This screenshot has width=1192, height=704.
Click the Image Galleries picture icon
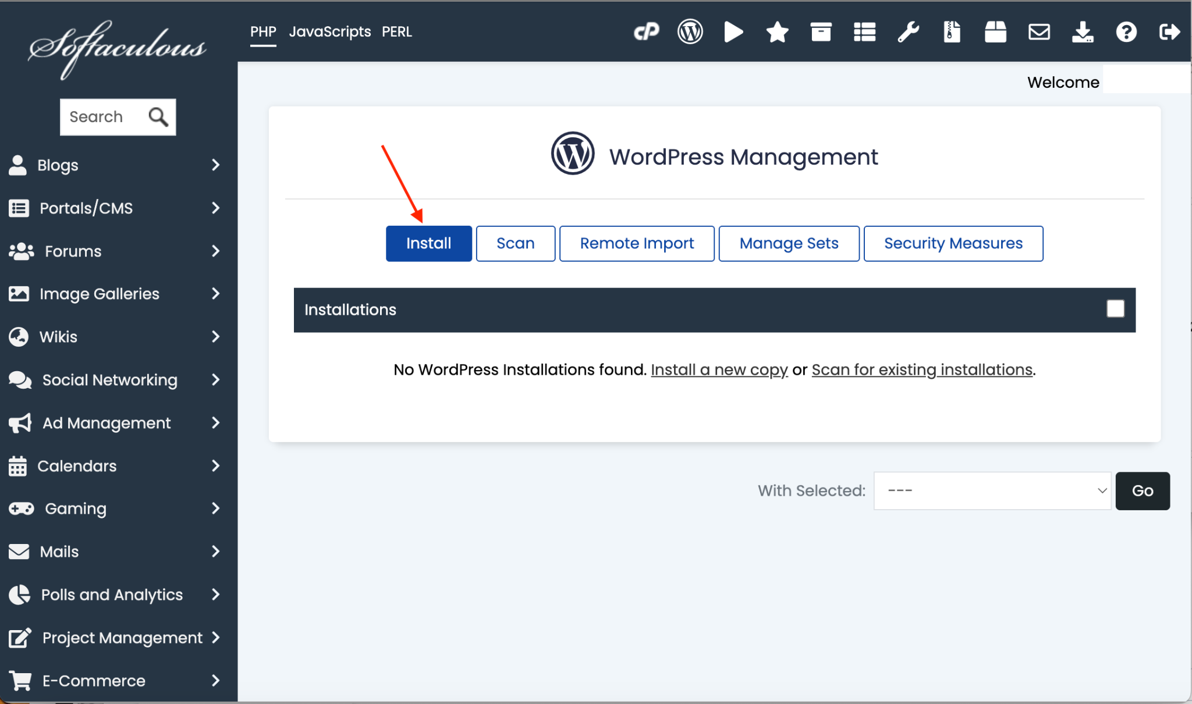(x=19, y=294)
